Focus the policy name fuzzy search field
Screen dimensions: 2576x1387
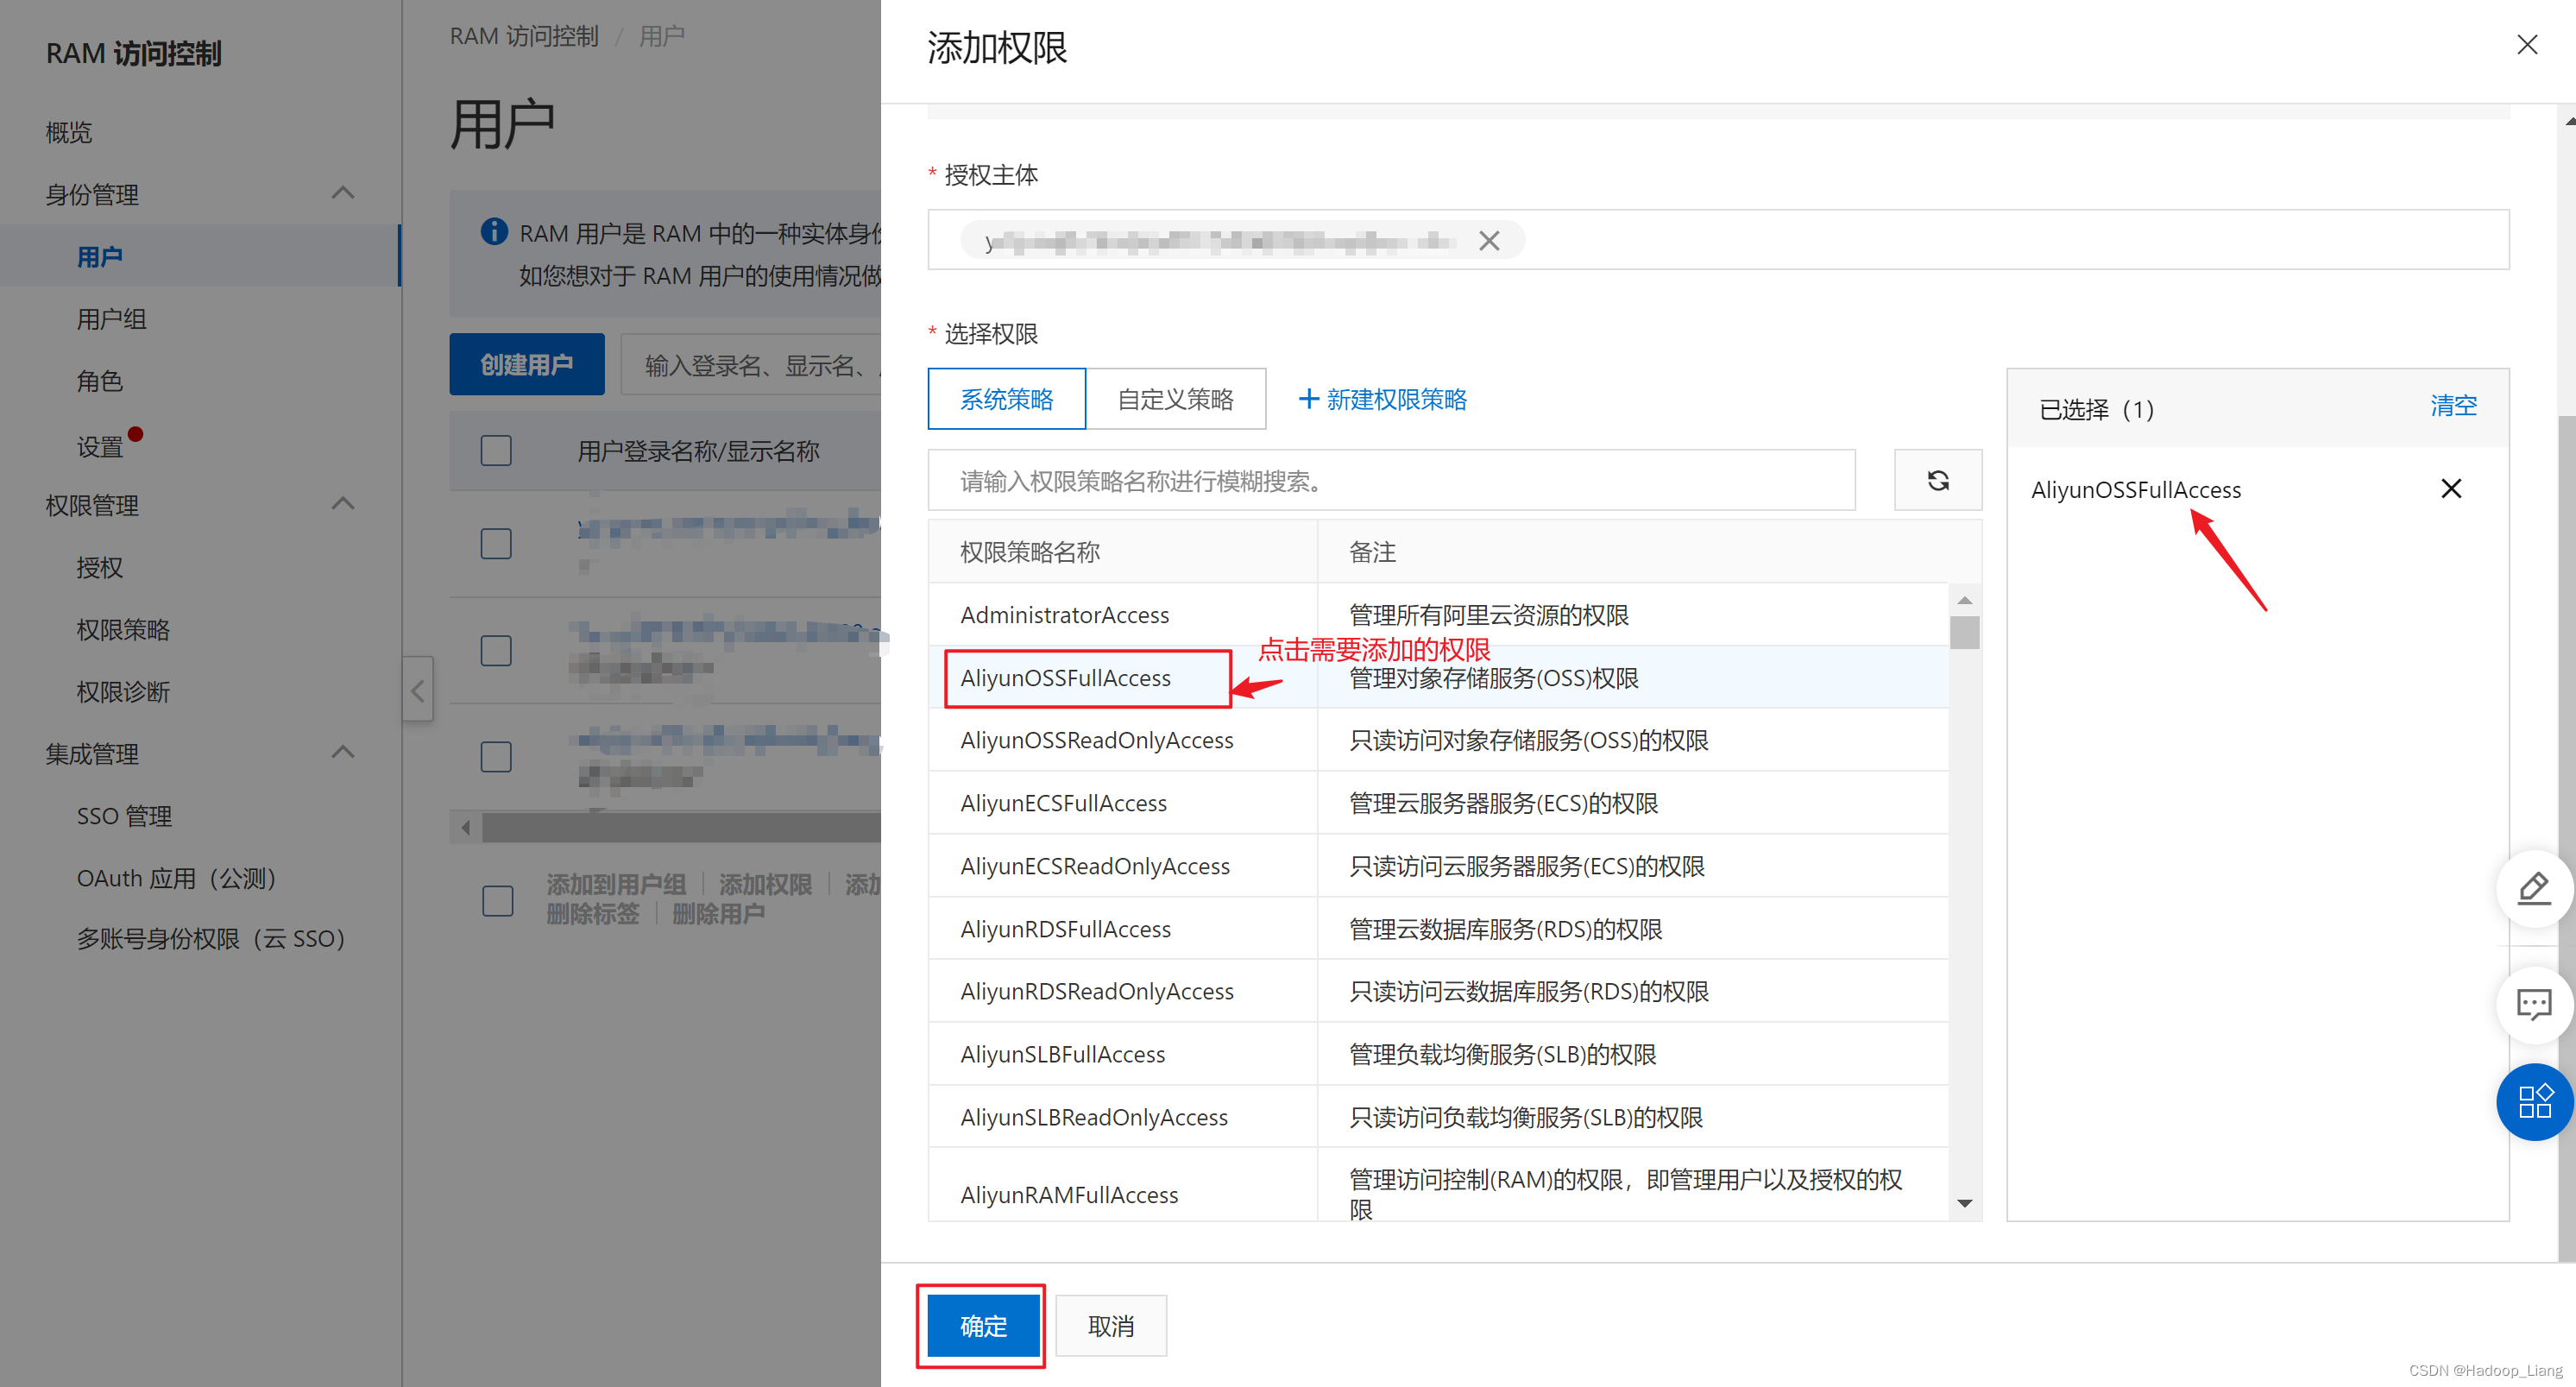coord(1391,480)
